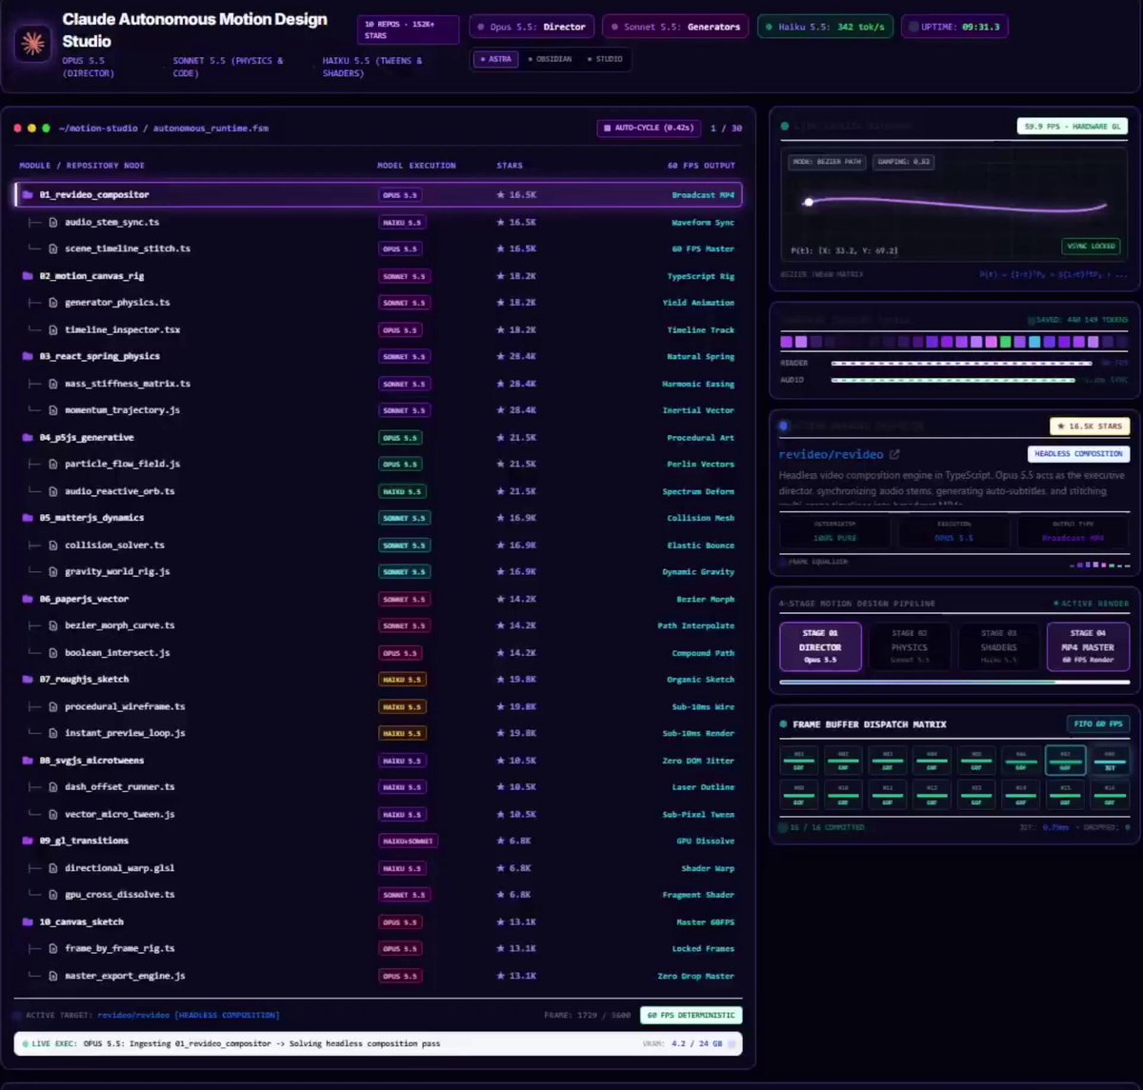Select the STAGE 03 SHADERS card
Image resolution: width=1143 pixels, height=1090 pixels.
(x=998, y=646)
